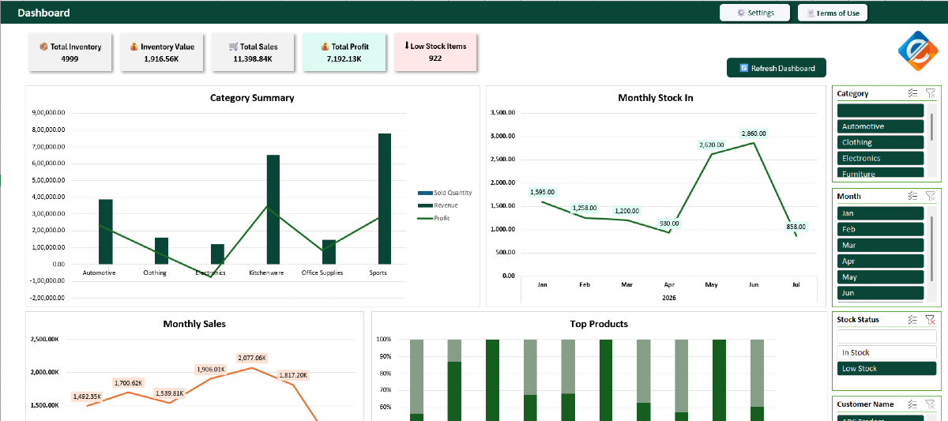Click the Sold Quantity legend entry
This screenshot has width=948, height=421.
click(445, 193)
